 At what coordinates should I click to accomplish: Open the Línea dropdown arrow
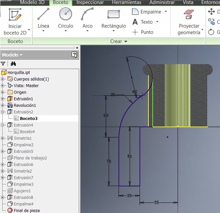tap(43, 31)
